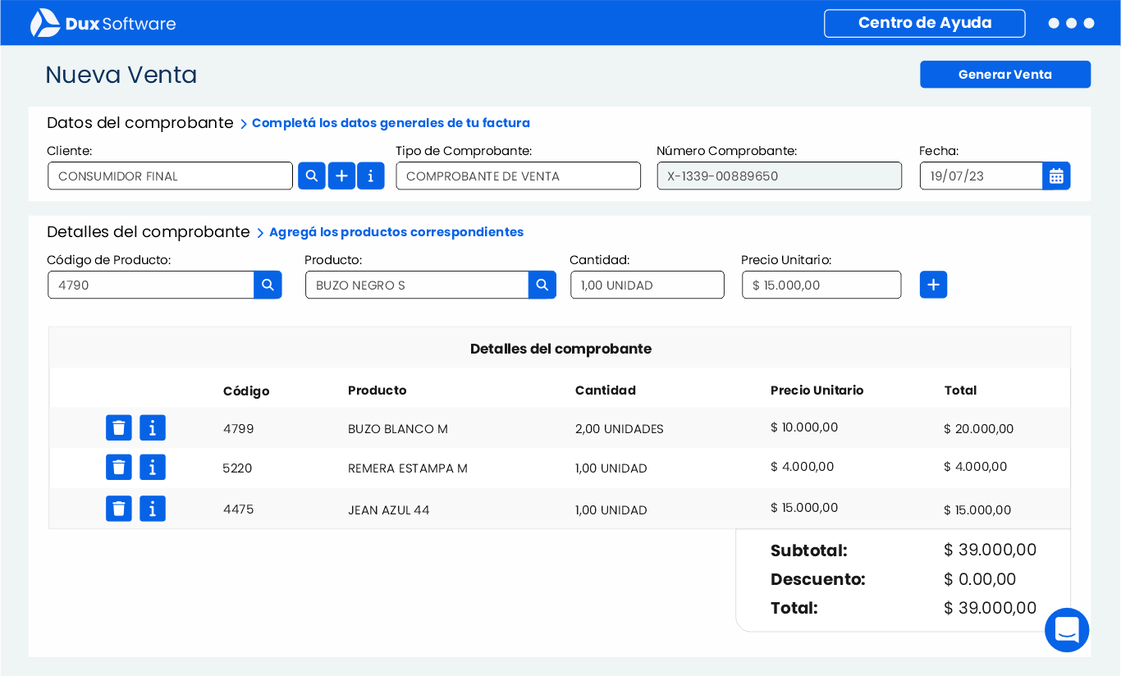The height and width of the screenshot is (676, 1121).
Task: Expand the chevron beside Detalles del comprobante
Action: pyautogui.click(x=260, y=232)
